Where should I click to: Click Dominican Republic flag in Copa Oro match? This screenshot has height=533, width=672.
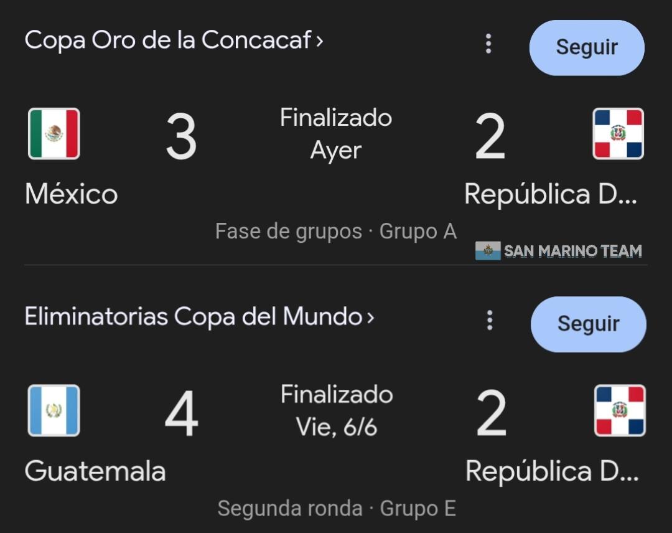pos(618,134)
